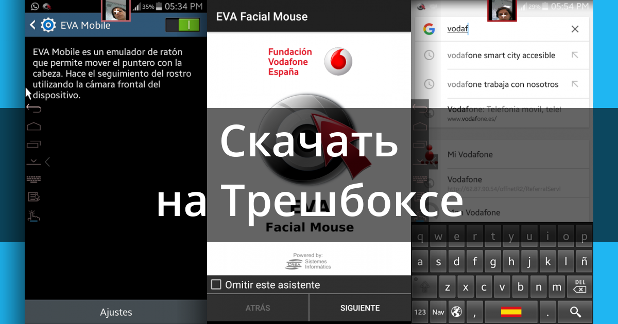
Task: Tap the shift key on keyboard
Action: click(x=425, y=286)
